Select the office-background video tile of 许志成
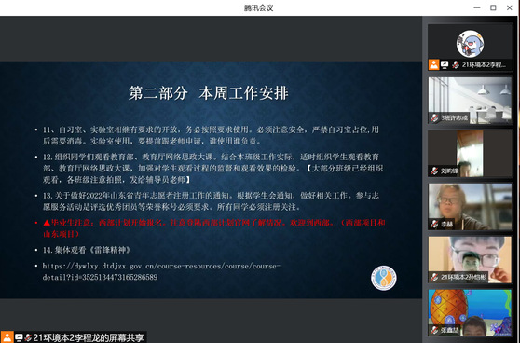Viewport: 520px width, 343px height. point(470,100)
